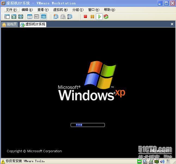Click the revert to snapshot icon
This screenshot has height=164, width=176.
pos(63,17)
